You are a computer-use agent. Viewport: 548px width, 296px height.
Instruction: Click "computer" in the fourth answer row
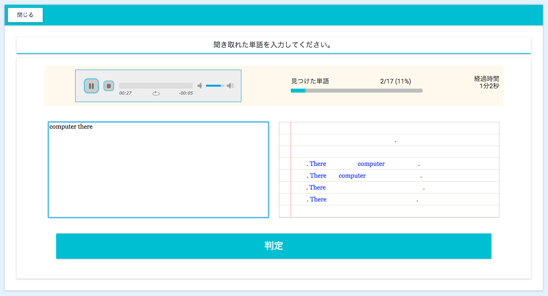(x=371, y=164)
